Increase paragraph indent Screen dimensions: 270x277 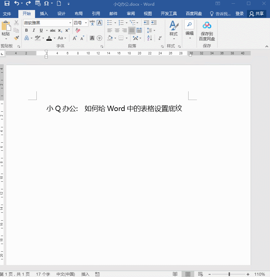[x=154, y=23]
